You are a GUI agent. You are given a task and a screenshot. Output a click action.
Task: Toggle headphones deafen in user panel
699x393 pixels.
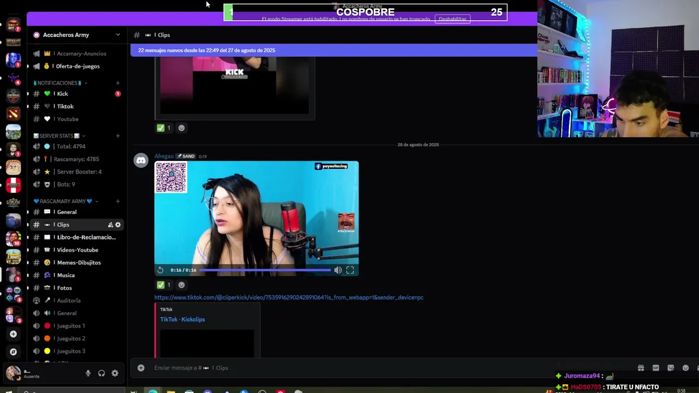click(102, 373)
